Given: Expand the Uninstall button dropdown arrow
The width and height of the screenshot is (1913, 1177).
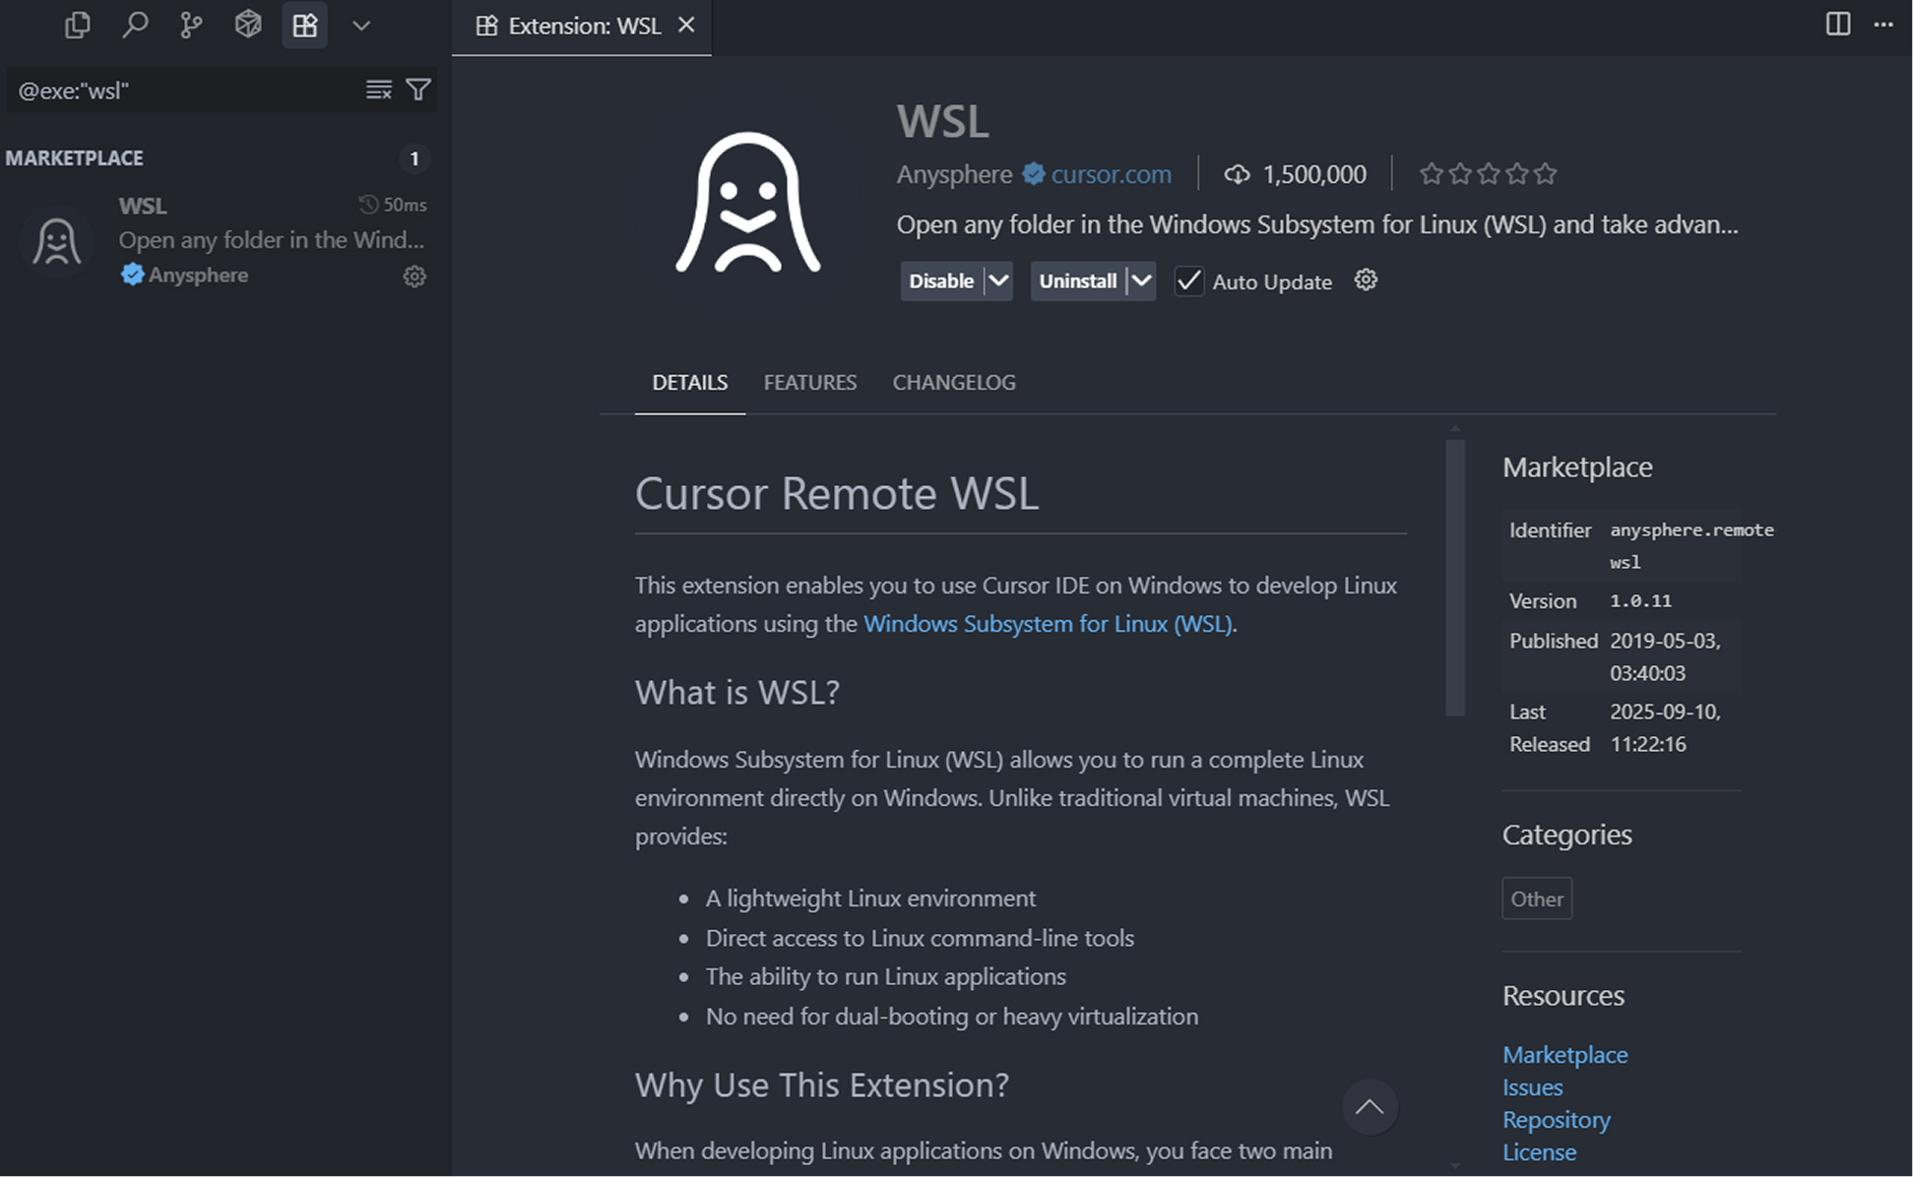Looking at the screenshot, I should pyautogui.click(x=1141, y=281).
